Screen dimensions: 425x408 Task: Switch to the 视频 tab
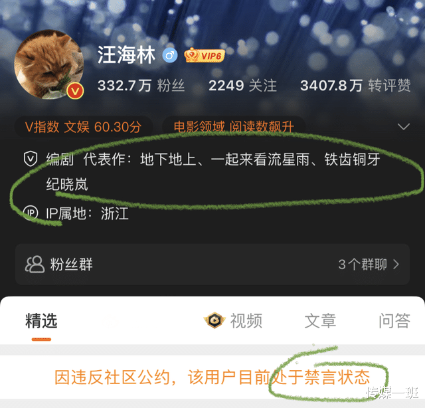click(246, 321)
